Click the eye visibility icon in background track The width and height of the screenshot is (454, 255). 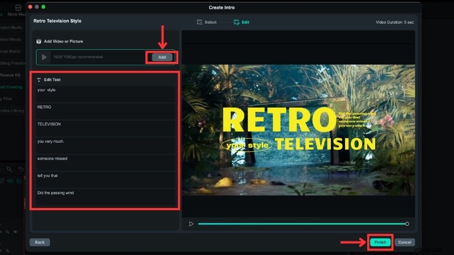(x=15, y=232)
